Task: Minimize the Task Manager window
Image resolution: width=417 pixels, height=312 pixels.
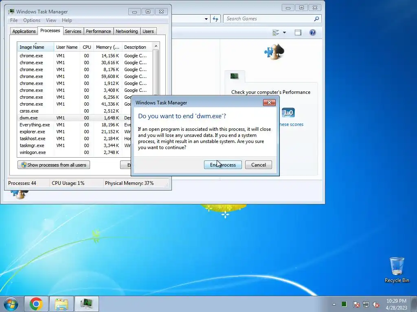Action: point(134,12)
